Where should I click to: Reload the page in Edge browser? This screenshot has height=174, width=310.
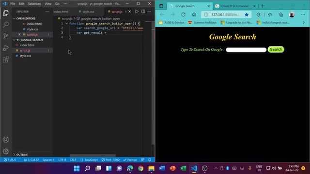point(183,14)
